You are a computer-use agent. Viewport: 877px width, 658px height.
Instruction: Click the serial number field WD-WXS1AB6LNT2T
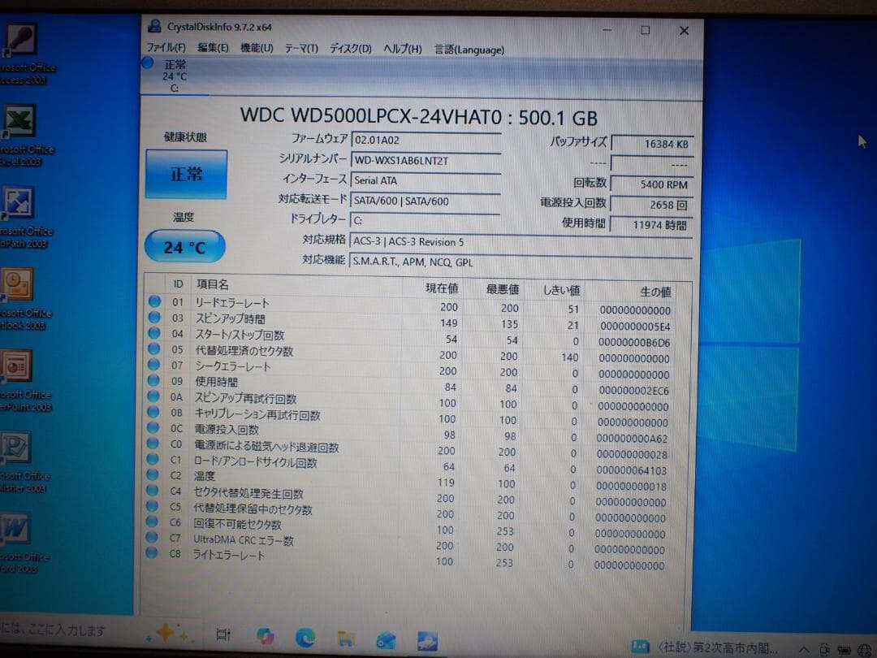(x=426, y=160)
